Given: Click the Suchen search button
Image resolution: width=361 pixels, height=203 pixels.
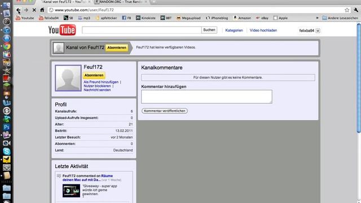Looking at the screenshot, I should [209, 30].
